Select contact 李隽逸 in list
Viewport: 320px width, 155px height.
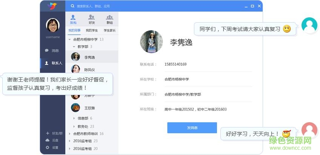[x=92, y=57]
